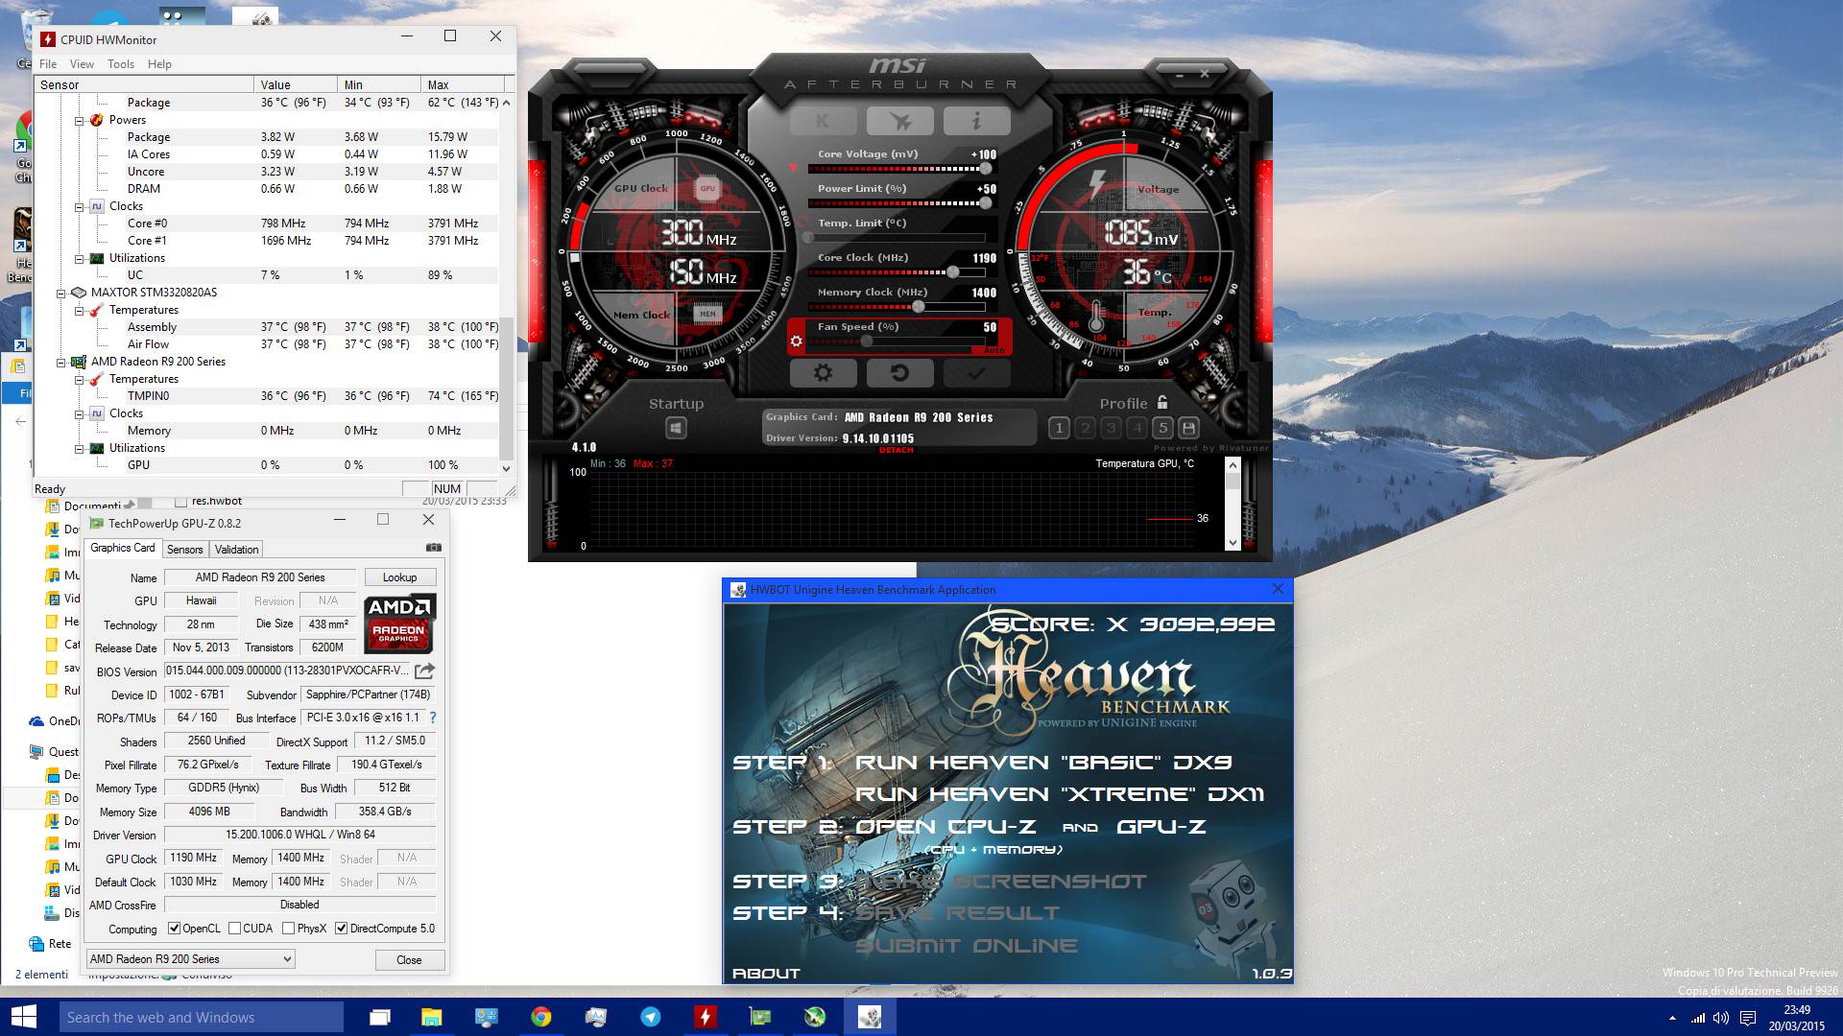Select Afterburner profile slot 1
This screenshot has width=1843, height=1036.
tap(1059, 428)
